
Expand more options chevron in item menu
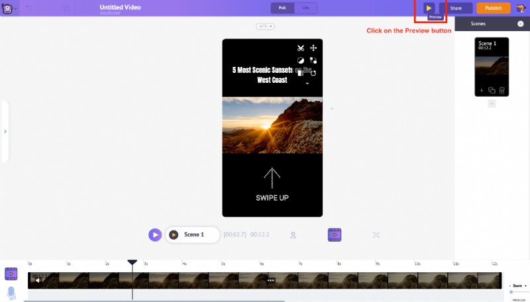[x=307, y=83]
